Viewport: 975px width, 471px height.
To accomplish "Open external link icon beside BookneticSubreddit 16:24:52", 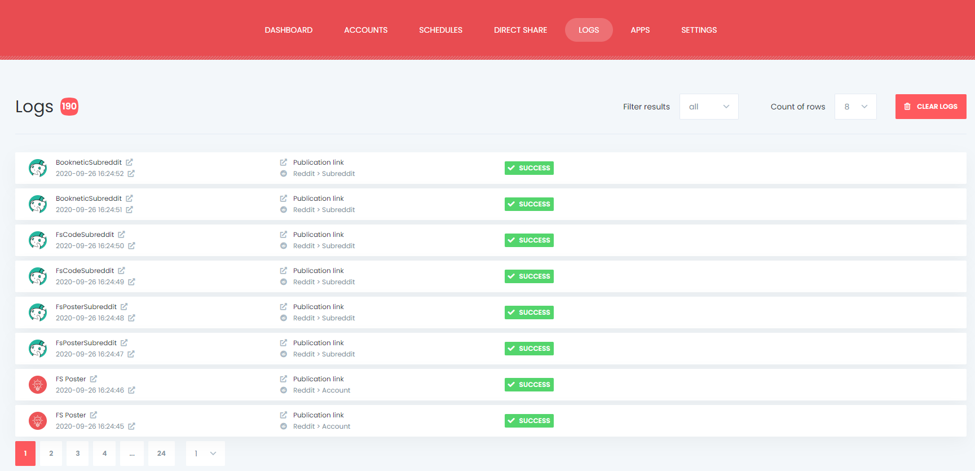I will (x=129, y=162).
